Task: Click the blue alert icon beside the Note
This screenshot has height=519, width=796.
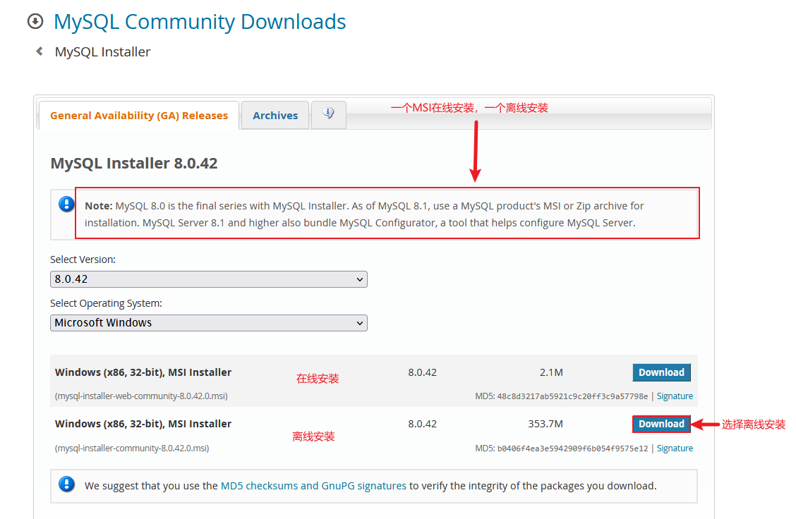Action: pos(66,204)
